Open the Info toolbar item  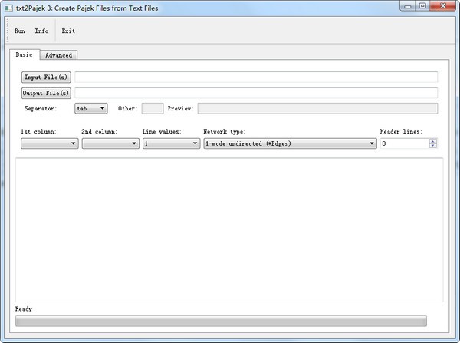click(x=41, y=31)
